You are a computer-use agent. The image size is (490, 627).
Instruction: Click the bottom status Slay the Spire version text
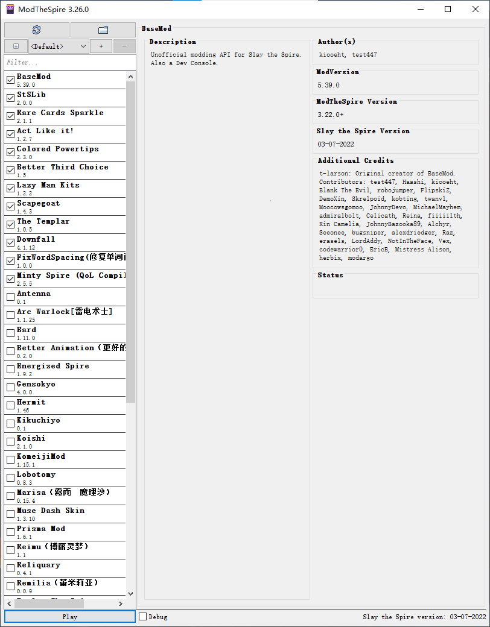(424, 617)
